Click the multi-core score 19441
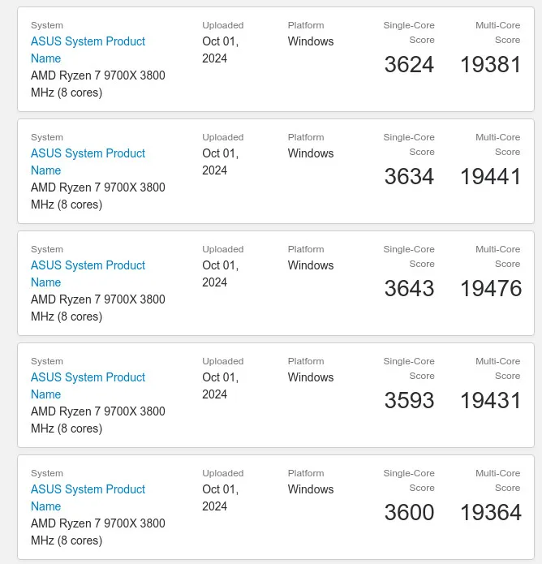 pos(490,177)
